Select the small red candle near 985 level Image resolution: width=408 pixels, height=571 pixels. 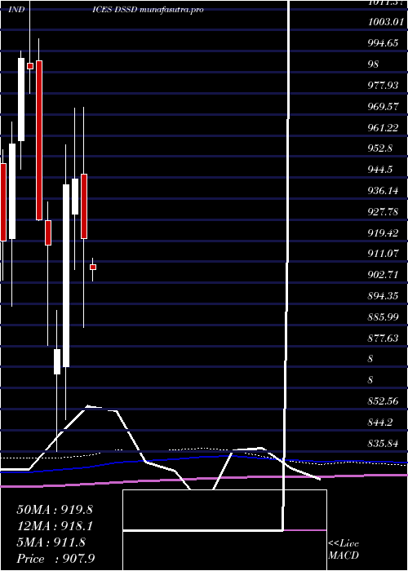pos(30,66)
